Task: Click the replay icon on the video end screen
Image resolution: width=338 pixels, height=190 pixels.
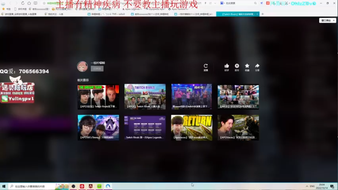Action: click(206, 66)
